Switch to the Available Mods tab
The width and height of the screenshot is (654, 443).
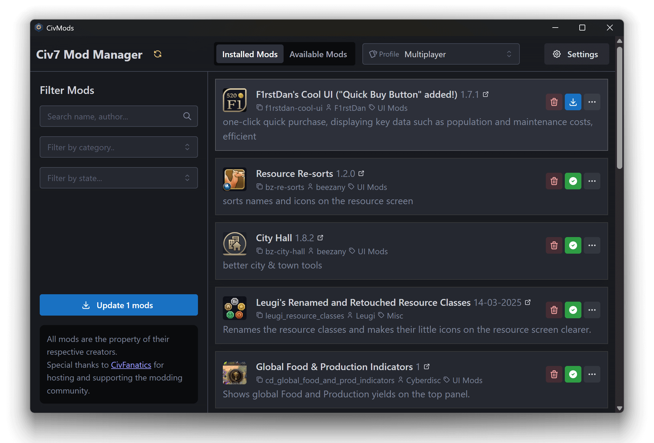pyautogui.click(x=318, y=54)
